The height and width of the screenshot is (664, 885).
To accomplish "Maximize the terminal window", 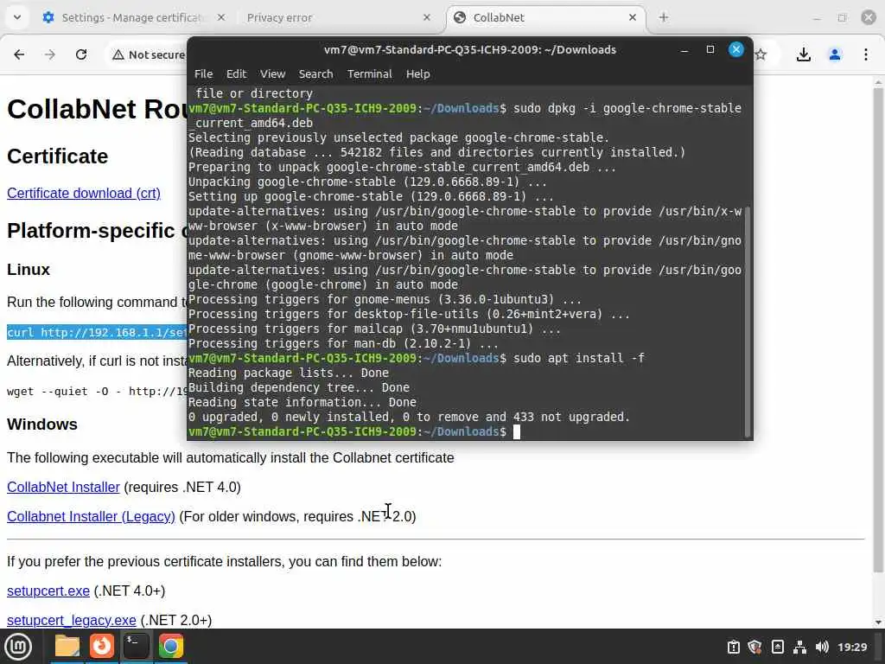I will 710,49.
